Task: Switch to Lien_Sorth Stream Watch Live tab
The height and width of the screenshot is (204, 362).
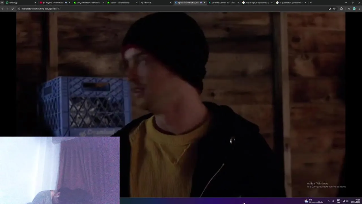Action: coord(88,3)
